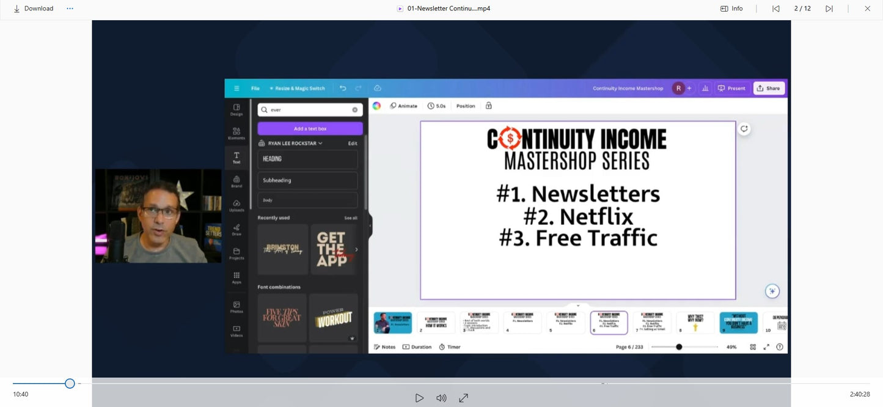Open the File menu in Canva
This screenshot has width=883, height=407.
(x=255, y=89)
